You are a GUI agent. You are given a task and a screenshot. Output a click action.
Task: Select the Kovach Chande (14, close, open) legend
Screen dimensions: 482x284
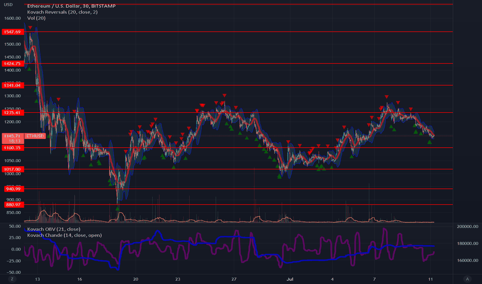[64, 235]
